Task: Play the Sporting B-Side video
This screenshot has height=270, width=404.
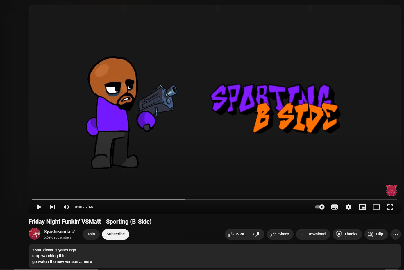Action: pos(39,207)
